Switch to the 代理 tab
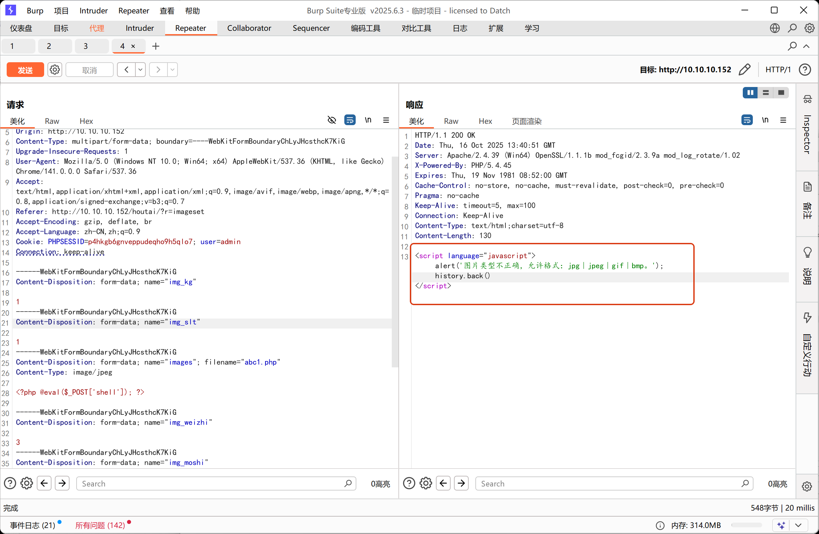Viewport: 819px width, 534px height. pyautogui.click(x=97, y=28)
